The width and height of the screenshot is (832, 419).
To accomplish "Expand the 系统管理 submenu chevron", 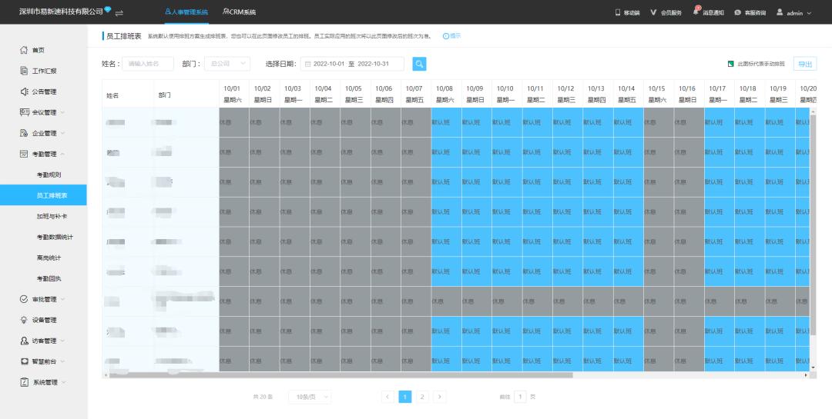I will coord(62,382).
